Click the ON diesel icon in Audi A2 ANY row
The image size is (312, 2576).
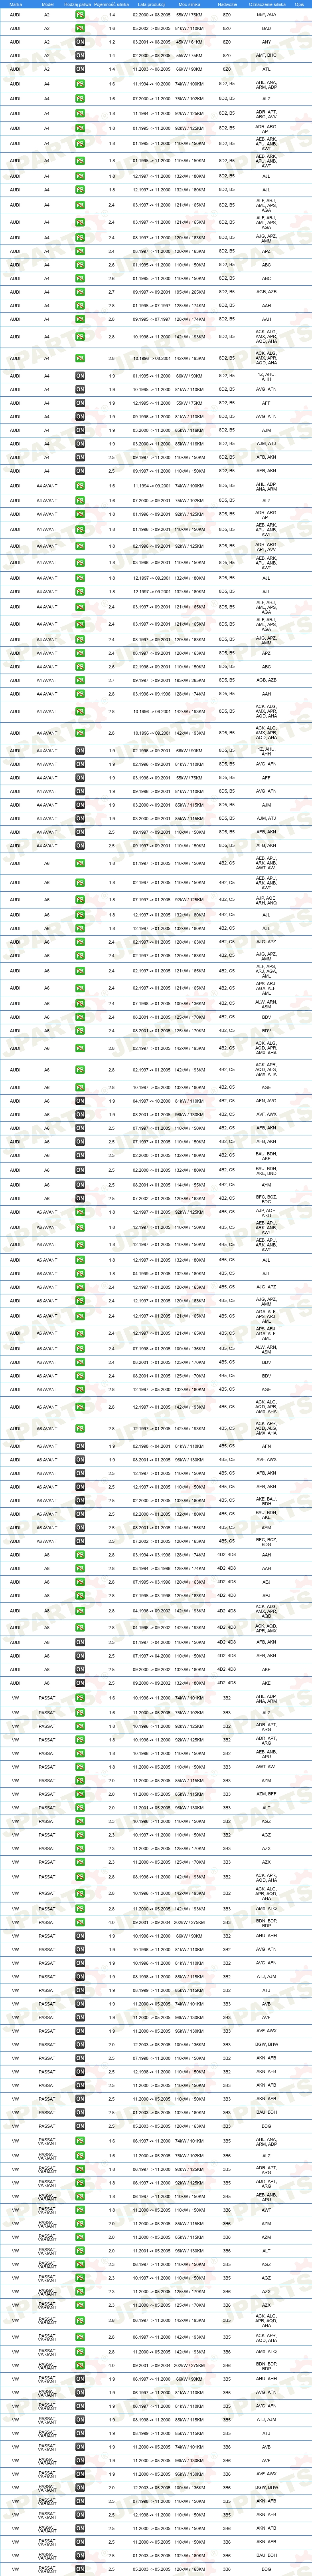coord(80,42)
